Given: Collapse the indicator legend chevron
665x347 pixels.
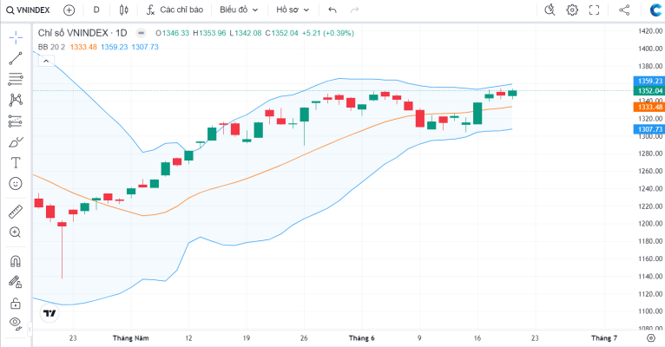Looking at the screenshot, I should [x=46, y=61].
